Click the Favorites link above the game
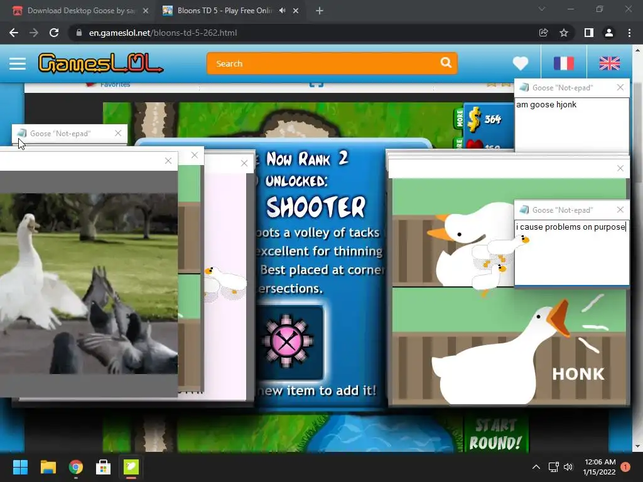 [x=115, y=85]
